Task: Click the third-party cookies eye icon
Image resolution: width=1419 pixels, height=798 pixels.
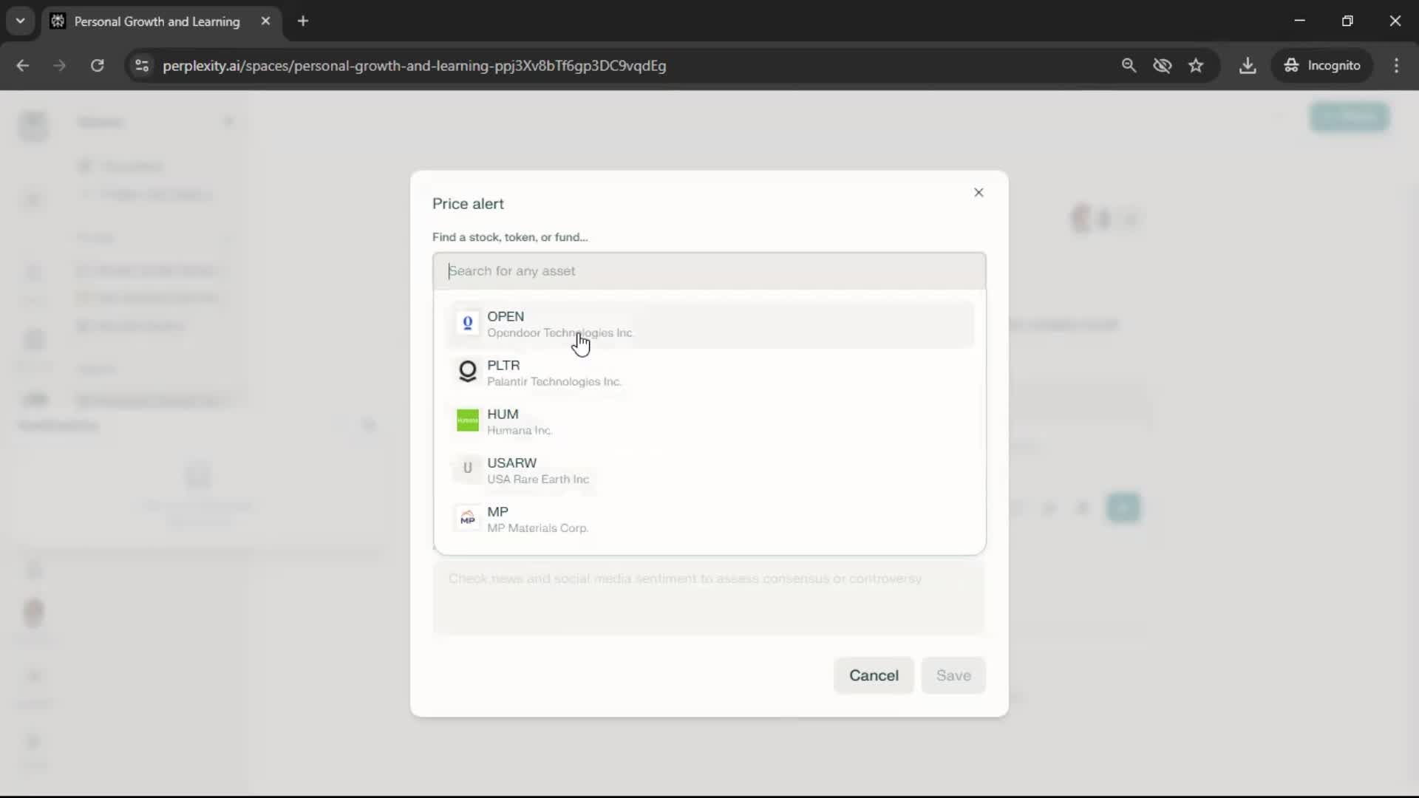Action: tap(1162, 66)
